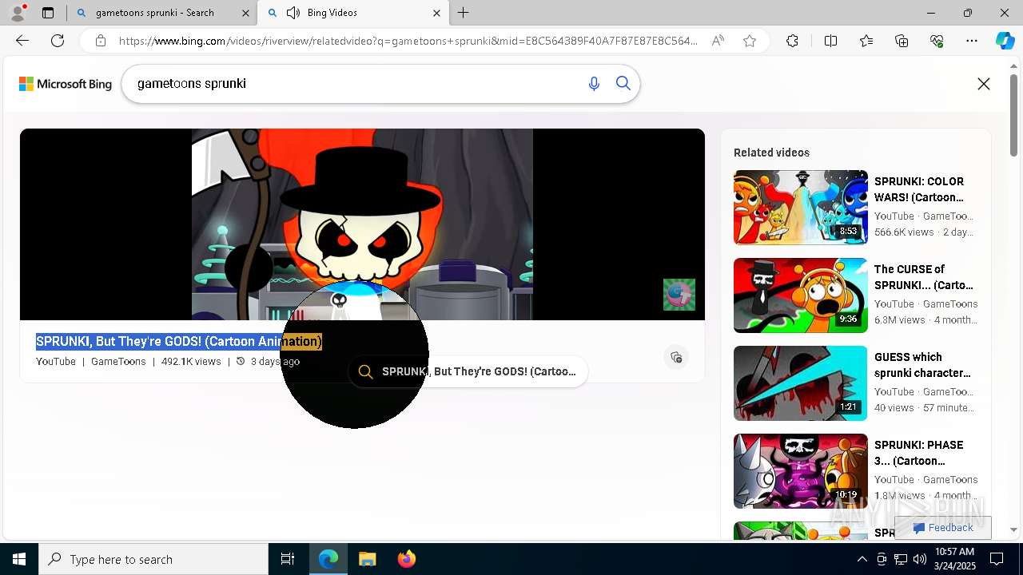Submit search with magnifier icon
This screenshot has height=575, width=1023.
623,84
